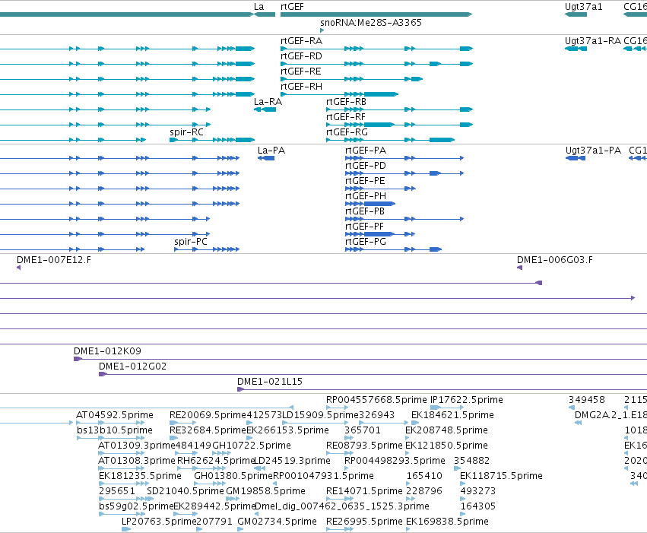Image resolution: width=647 pixels, height=533 pixels.
Task: Click EST RE14071.5prime
Action: pyautogui.click(x=364, y=491)
